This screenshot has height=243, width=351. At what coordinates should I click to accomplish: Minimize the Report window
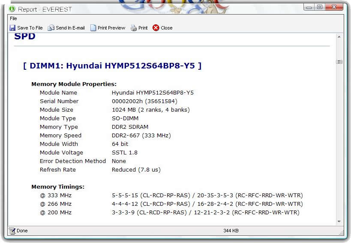pyautogui.click(x=309, y=7)
